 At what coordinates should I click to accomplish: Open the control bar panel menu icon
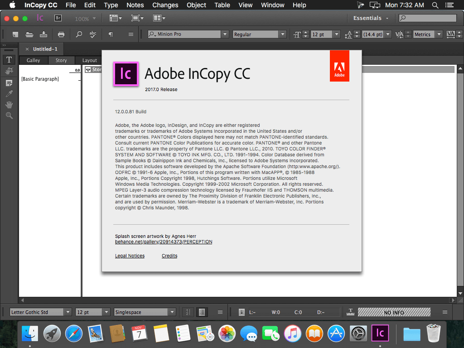coord(131,34)
